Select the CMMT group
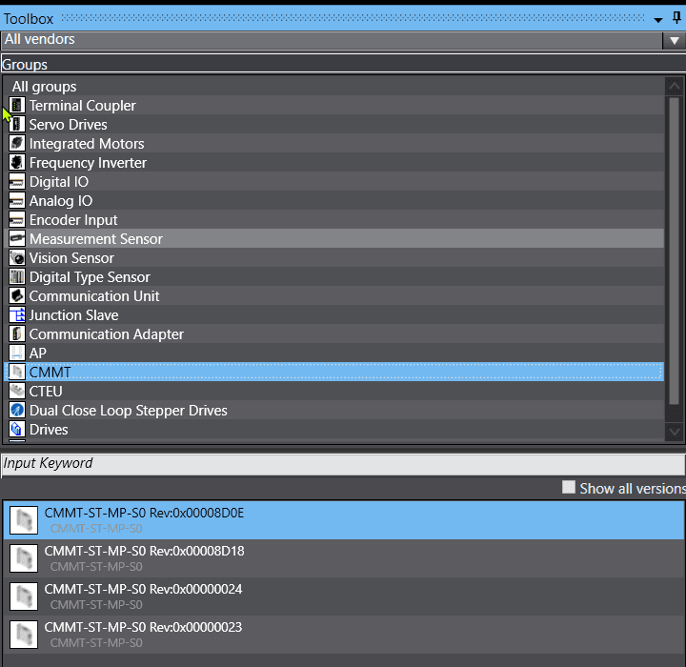The height and width of the screenshot is (667, 686). click(x=334, y=372)
